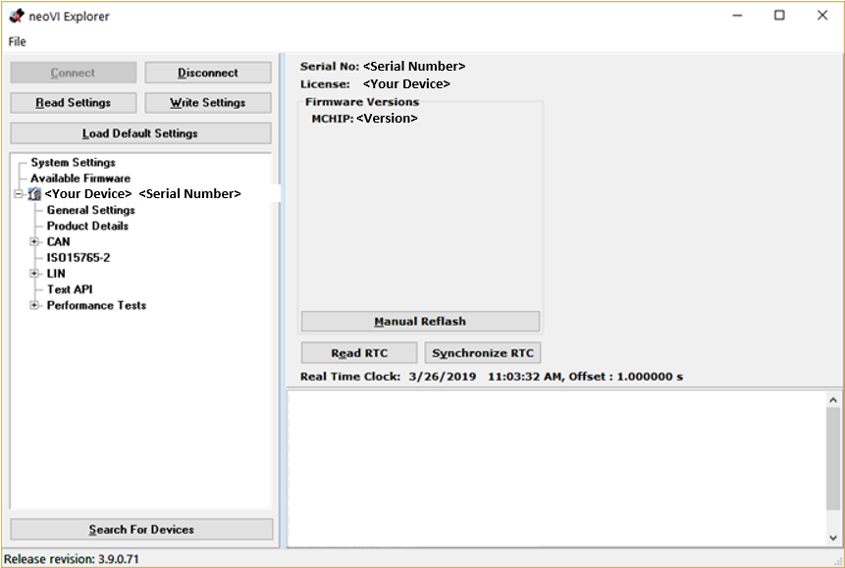Select Available Firmware in the tree
This screenshot has height=568, width=845.
click(80, 178)
